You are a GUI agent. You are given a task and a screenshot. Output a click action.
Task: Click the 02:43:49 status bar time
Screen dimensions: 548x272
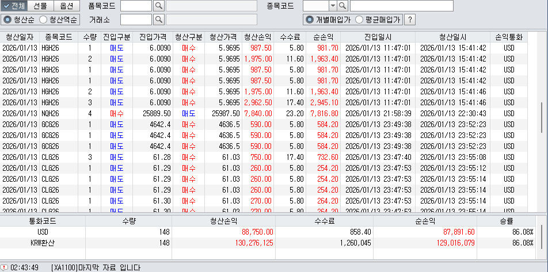click(24, 268)
